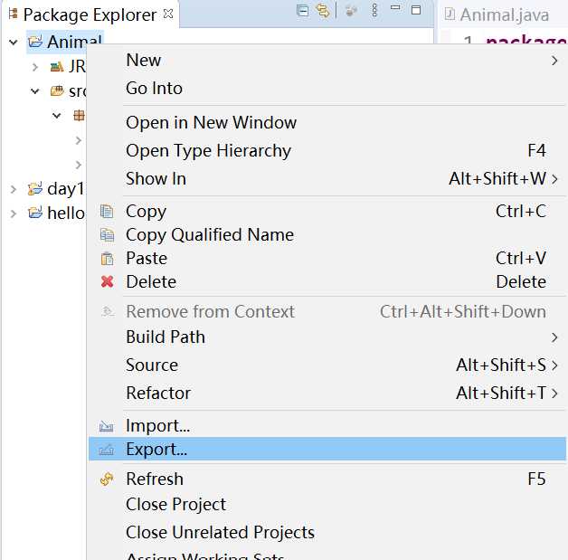This screenshot has width=568, height=560.
Task: Select the Animal project in tree
Action: point(73,42)
